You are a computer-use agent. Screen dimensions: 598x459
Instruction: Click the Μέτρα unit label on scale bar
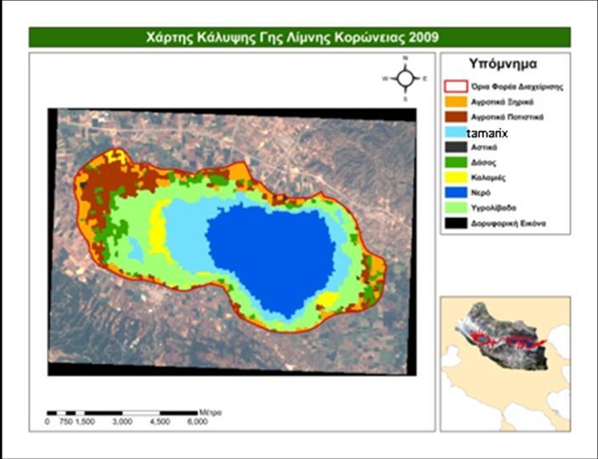(210, 412)
